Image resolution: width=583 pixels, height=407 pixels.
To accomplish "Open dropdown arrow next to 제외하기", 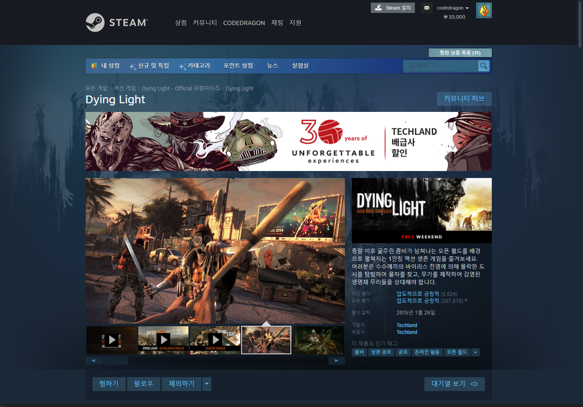I will 207,384.
